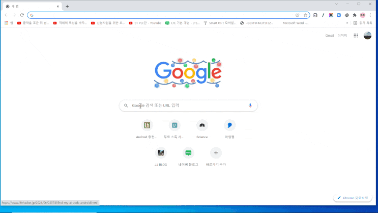The height and width of the screenshot is (213, 378).
Task: Open Chrome 맞춤설정 customize button
Action: [353, 198]
